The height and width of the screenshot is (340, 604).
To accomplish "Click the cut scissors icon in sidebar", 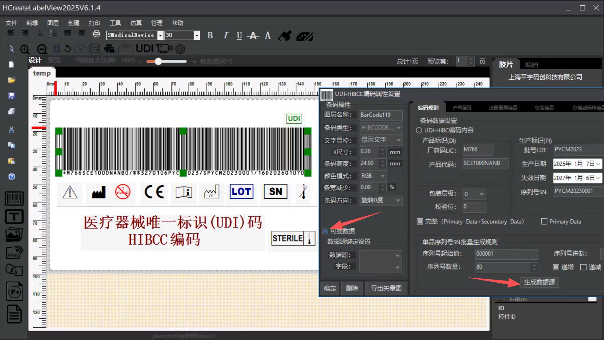I will (x=12, y=129).
